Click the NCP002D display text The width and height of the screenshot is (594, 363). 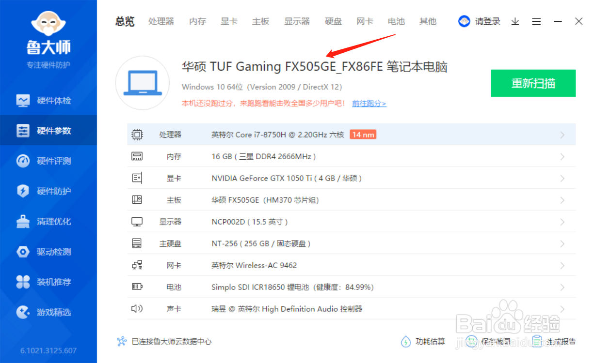coord(250,222)
